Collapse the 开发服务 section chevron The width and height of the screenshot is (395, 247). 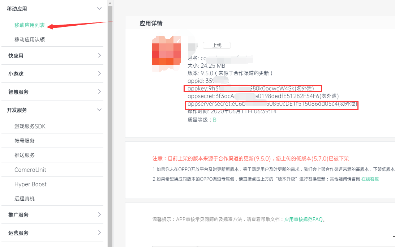(99, 110)
